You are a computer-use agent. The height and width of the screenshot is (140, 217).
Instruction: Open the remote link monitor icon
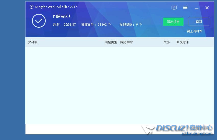[x=174, y=7]
